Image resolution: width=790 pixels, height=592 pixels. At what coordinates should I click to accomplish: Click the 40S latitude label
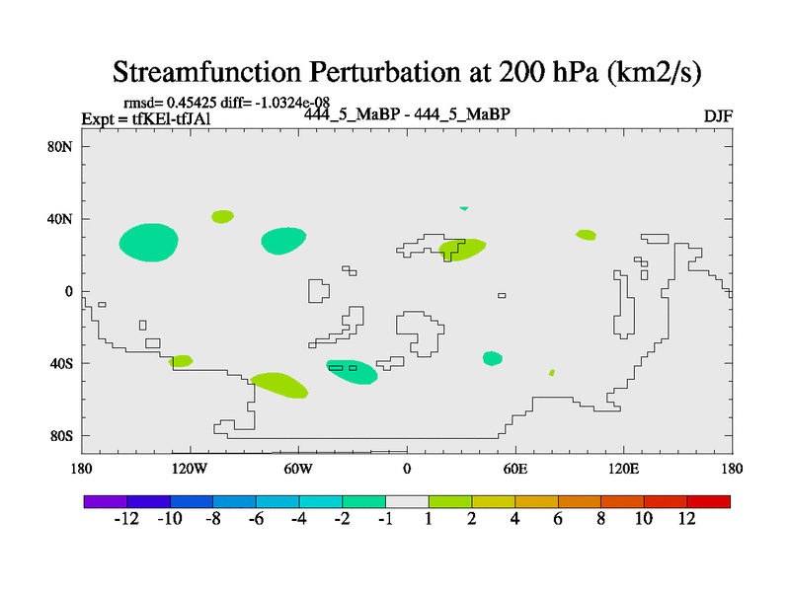[x=61, y=363]
